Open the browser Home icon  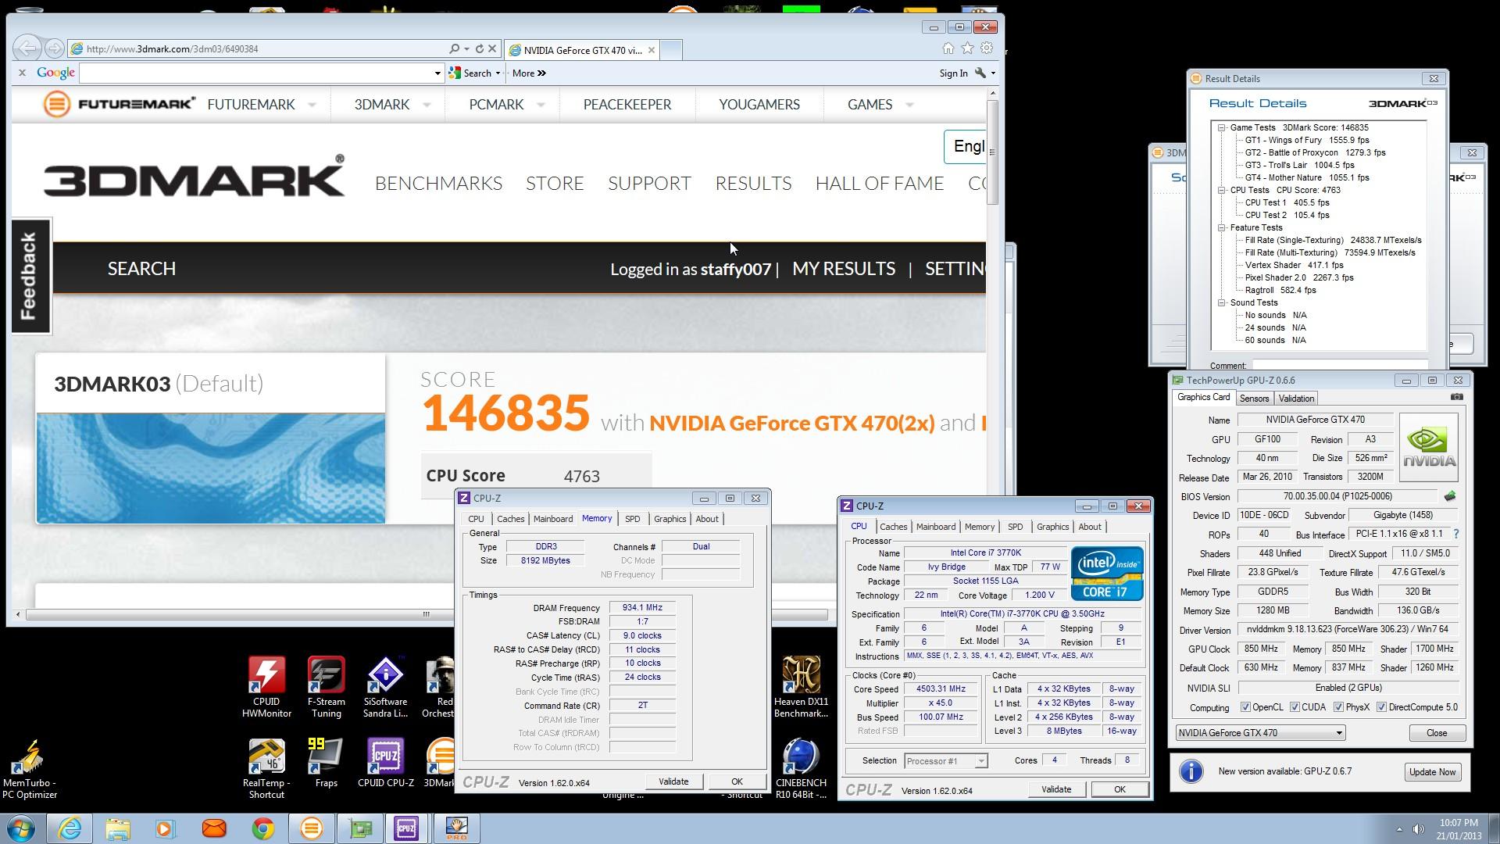click(948, 48)
